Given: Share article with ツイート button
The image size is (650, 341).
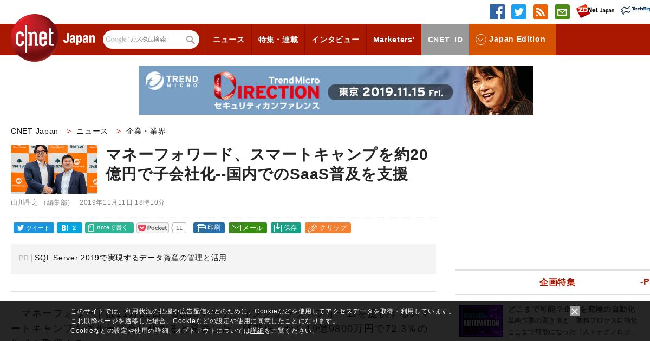Looking at the screenshot, I should pyautogui.click(x=34, y=228).
